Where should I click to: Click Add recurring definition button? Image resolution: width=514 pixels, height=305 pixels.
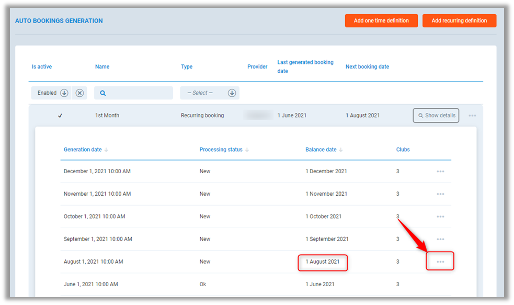[x=459, y=21]
